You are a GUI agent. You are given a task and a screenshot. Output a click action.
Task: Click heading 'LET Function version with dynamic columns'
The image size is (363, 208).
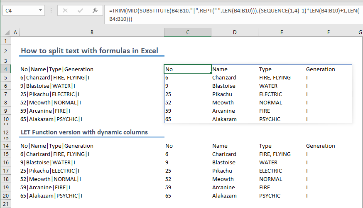click(x=84, y=132)
